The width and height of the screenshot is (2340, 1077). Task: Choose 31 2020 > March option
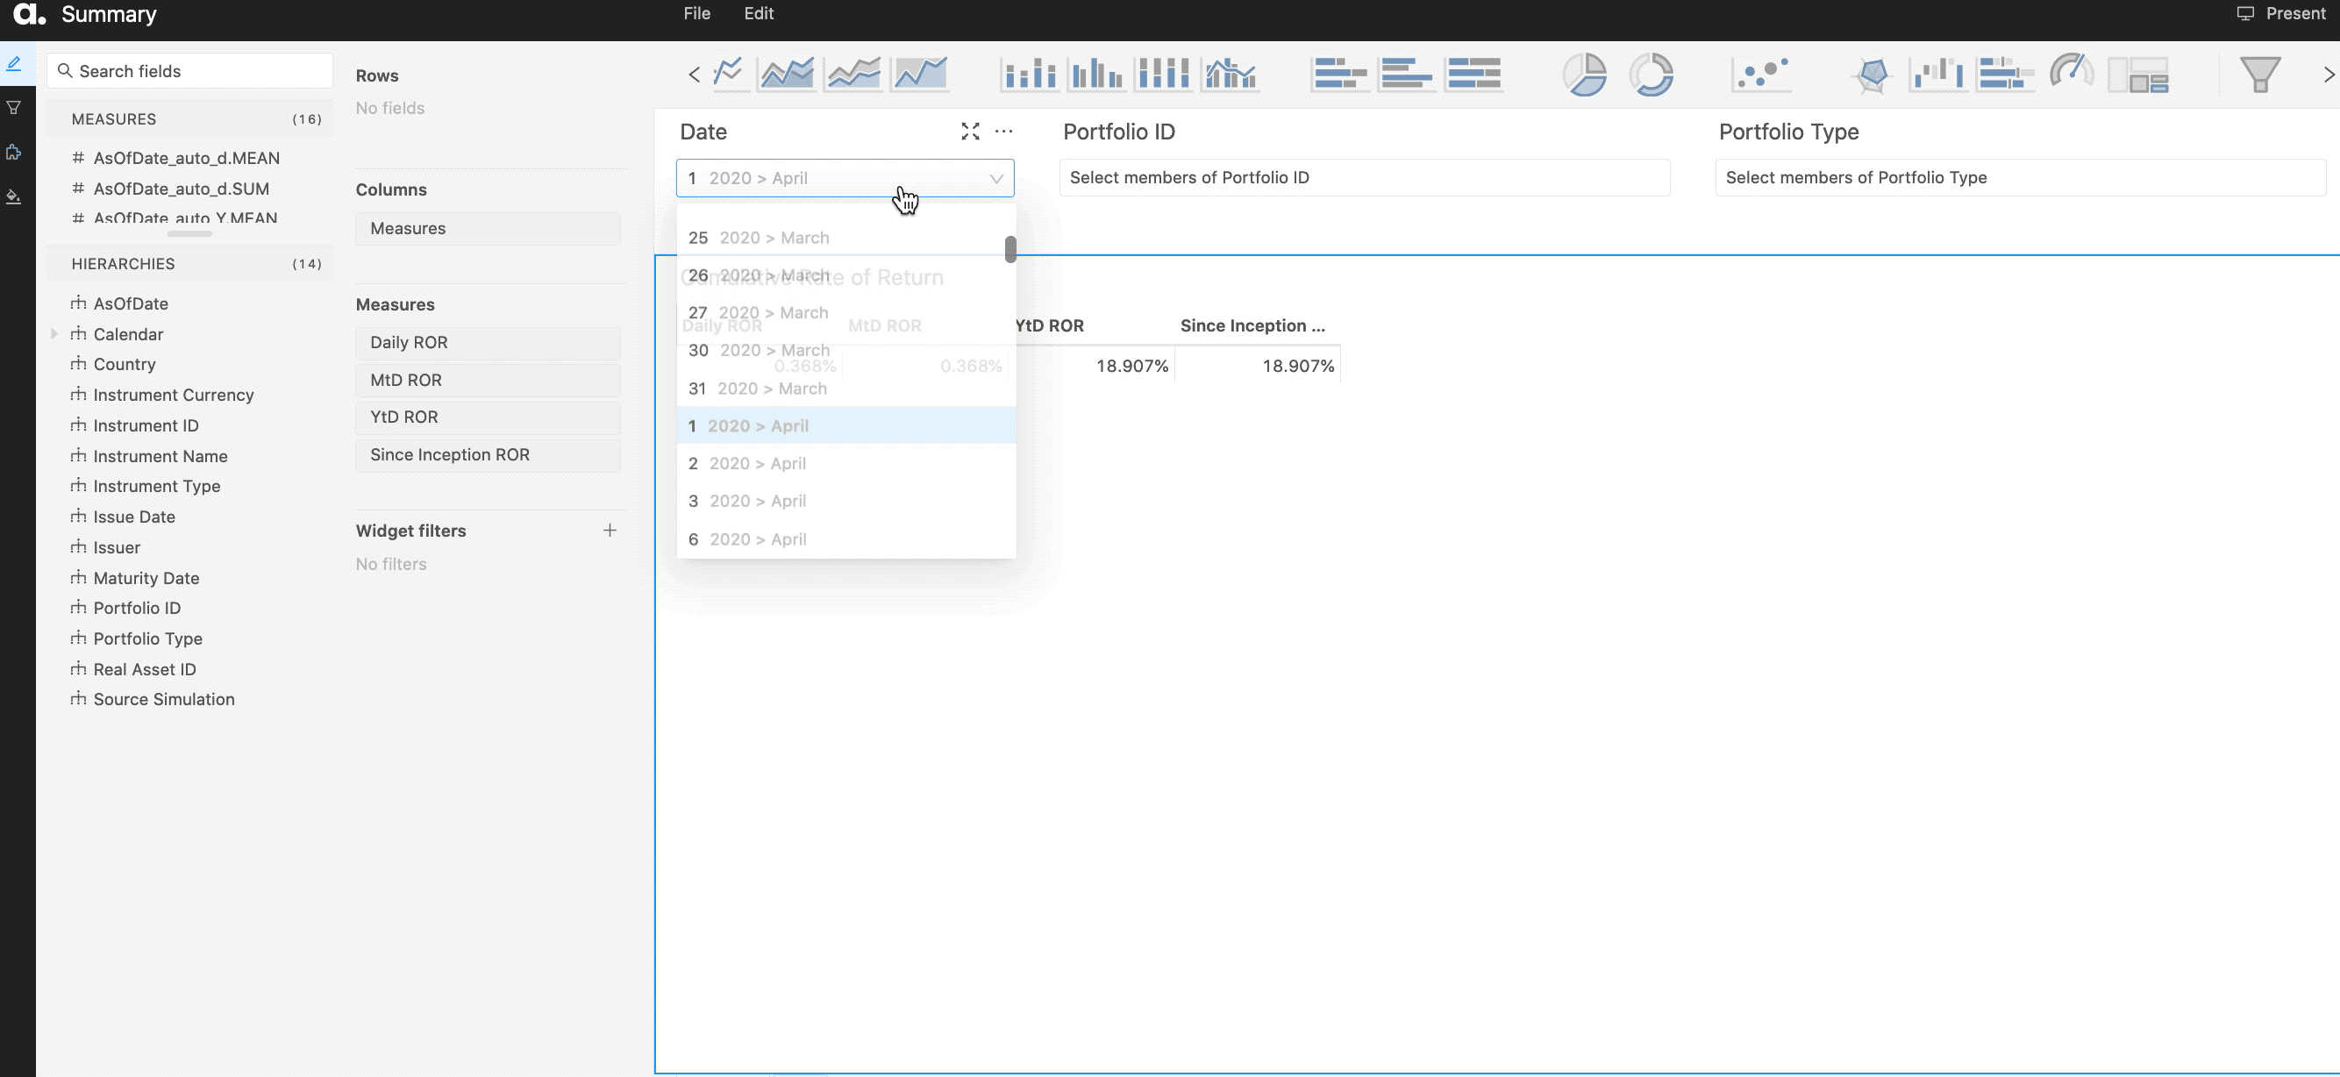pyautogui.click(x=845, y=389)
